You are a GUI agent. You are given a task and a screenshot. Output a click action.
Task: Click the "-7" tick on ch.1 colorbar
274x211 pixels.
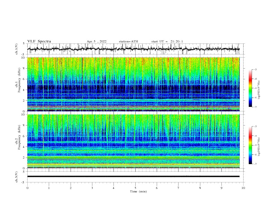tap(255, 107)
